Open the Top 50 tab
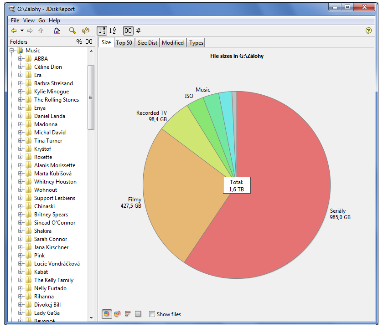383x328 pixels. 124,42
